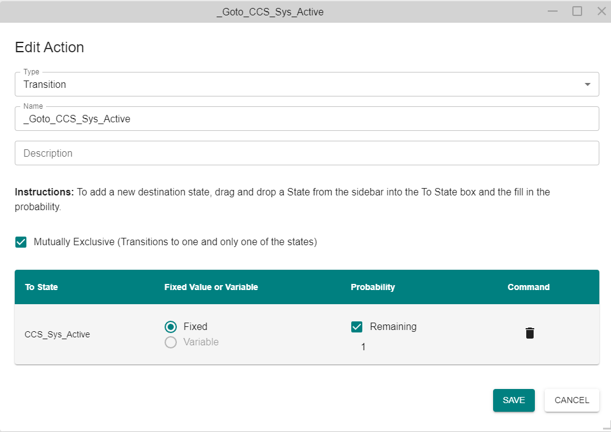Image resolution: width=611 pixels, height=432 pixels.
Task: Expand the Type dropdown arrow
Action: click(x=587, y=84)
